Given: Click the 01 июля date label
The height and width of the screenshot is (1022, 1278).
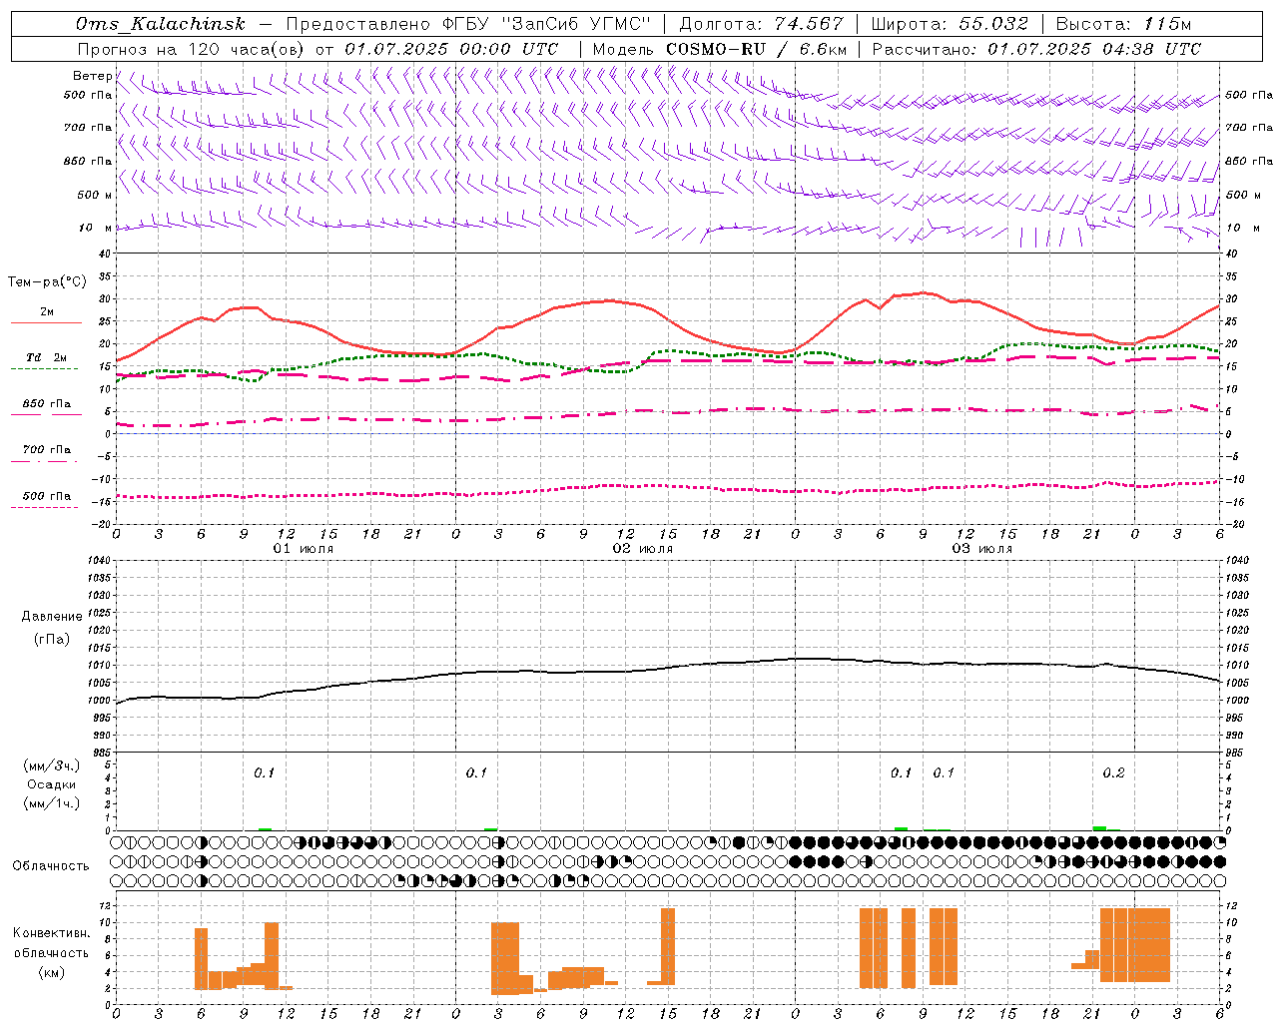Looking at the screenshot, I should pyautogui.click(x=304, y=549).
